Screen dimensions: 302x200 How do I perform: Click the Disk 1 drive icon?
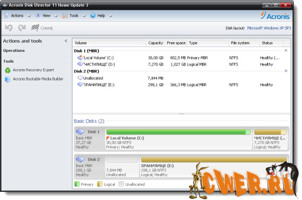pos(80,132)
